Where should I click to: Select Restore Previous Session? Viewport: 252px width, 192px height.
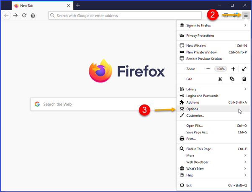coord(213,59)
